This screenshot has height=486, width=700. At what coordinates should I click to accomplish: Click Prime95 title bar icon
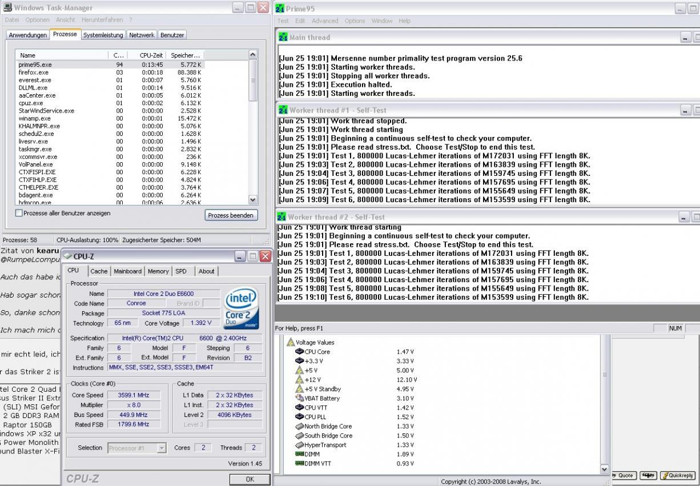[x=280, y=8]
